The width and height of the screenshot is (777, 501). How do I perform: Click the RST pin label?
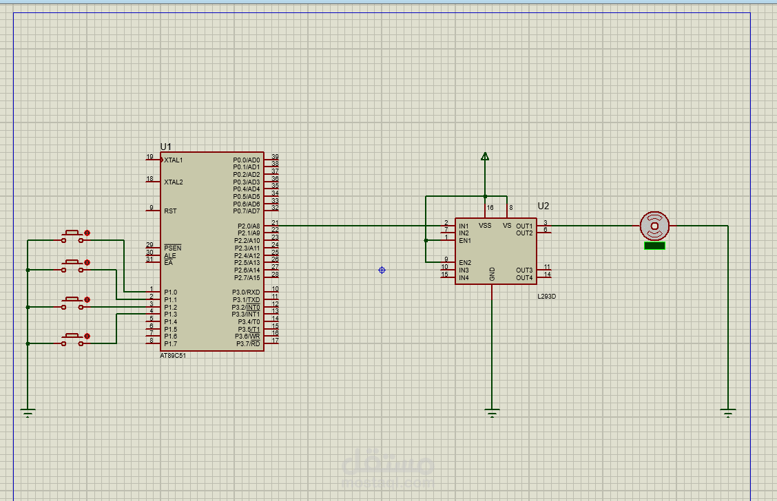(170, 211)
